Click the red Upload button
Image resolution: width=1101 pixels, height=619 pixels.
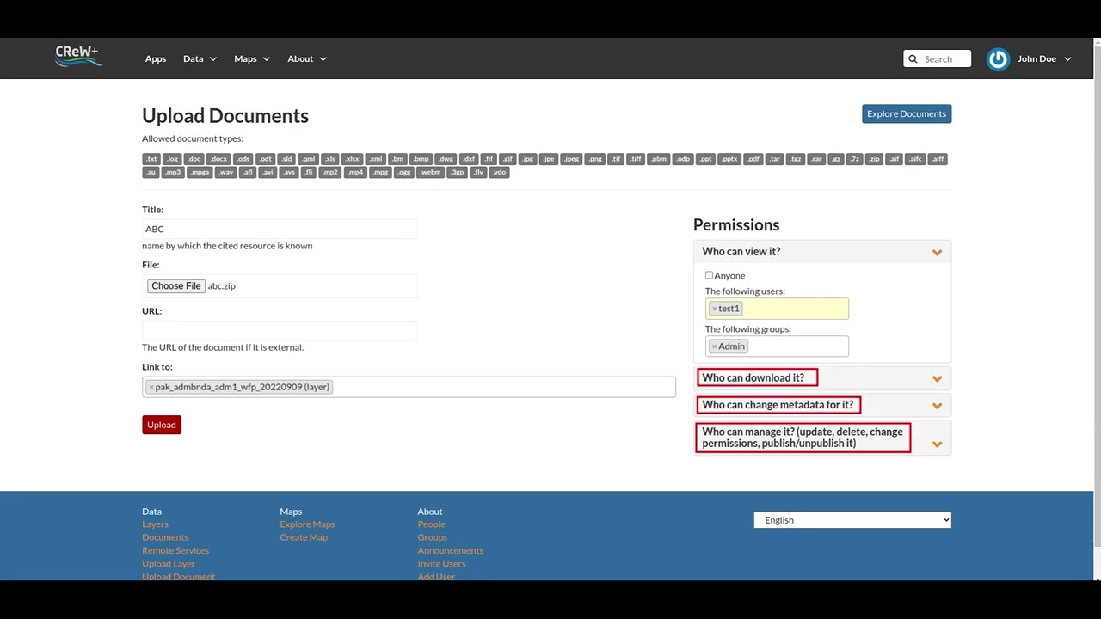pos(162,425)
